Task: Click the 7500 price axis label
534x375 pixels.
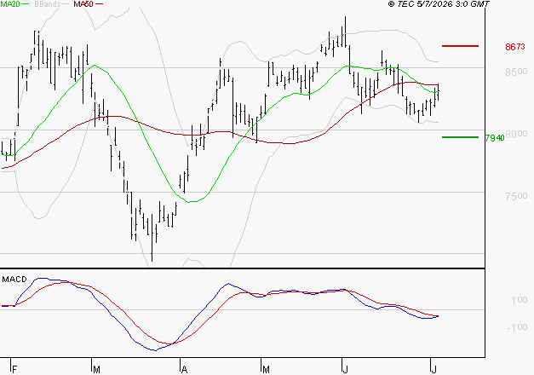Action: tap(516, 196)
